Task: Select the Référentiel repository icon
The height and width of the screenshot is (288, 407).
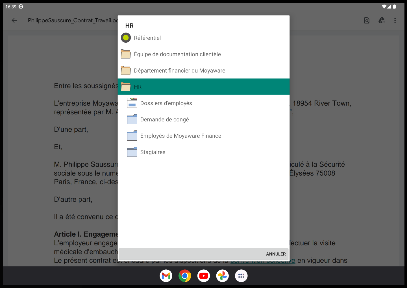Action: pos(126,38)
